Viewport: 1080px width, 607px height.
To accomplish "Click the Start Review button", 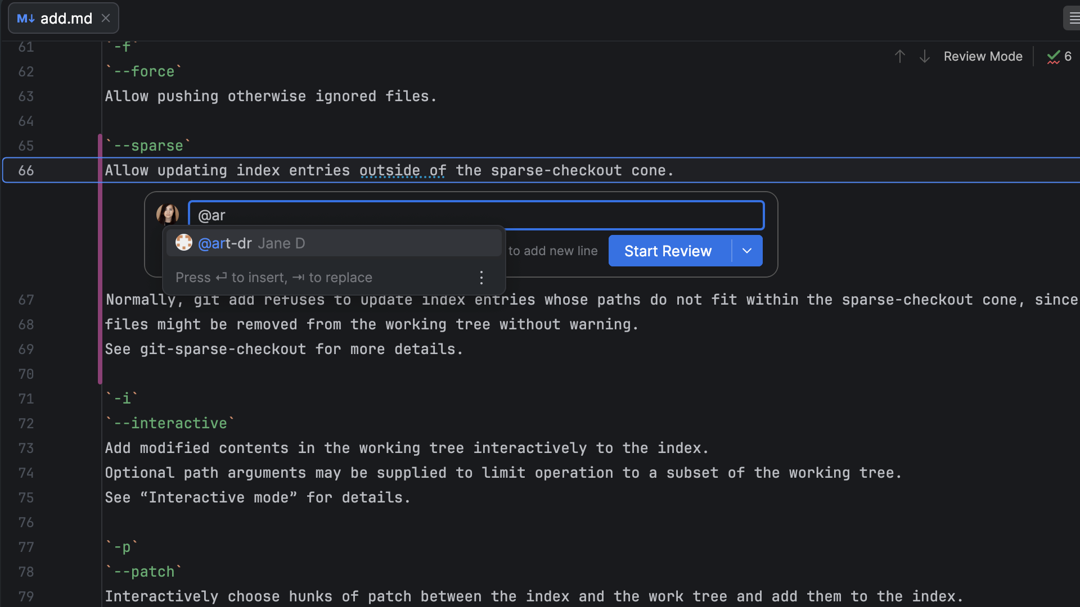I will [669, 251].
